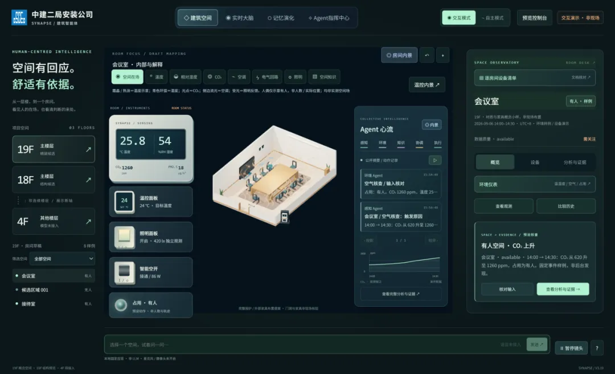This screenshot has width=615, height=374.
Task: Select 交互模式 mode
Action: point(459,18)
